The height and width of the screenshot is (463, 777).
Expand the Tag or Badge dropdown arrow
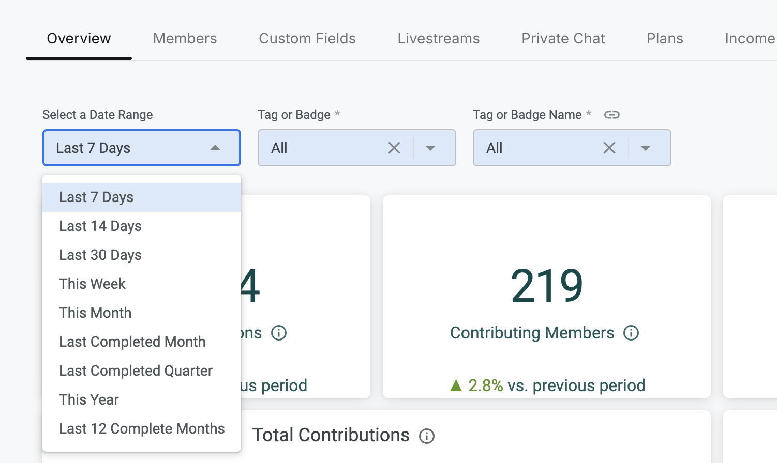(x=430, y=148)
